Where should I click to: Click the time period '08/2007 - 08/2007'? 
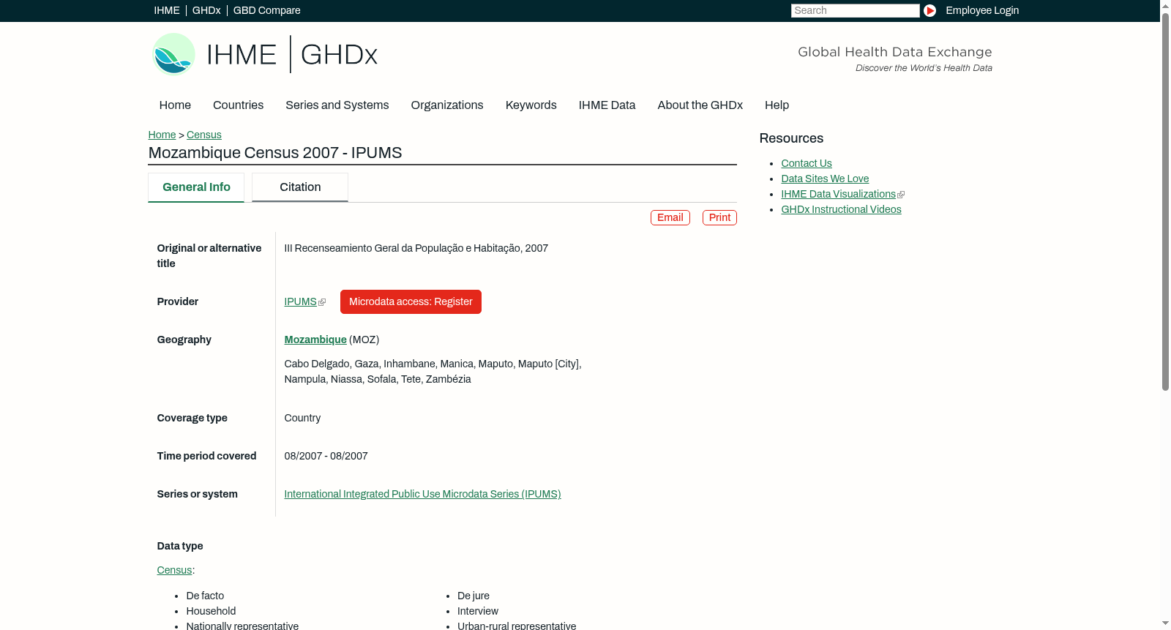pyautogui.click(x=326, y=456)
